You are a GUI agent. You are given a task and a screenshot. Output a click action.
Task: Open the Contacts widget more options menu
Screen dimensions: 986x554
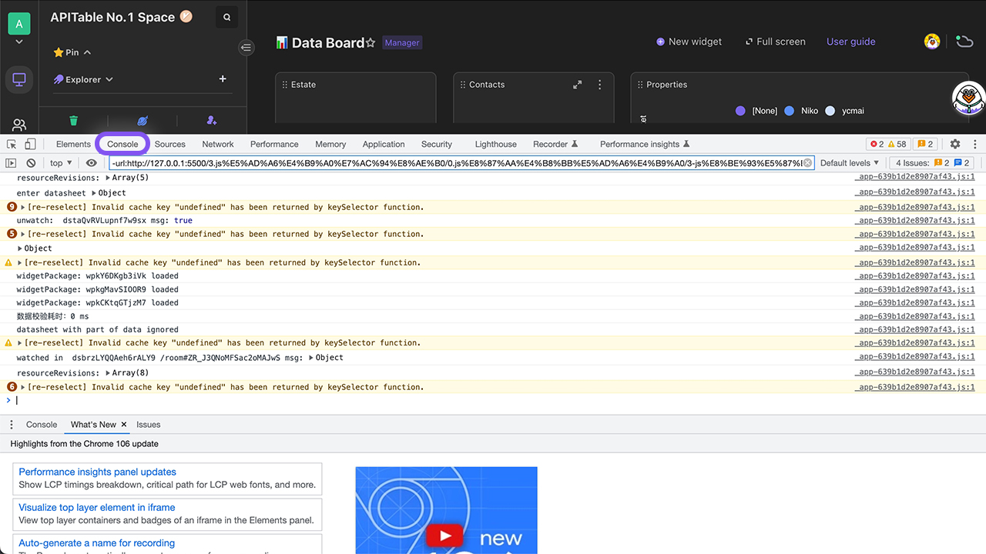(600, 85)
